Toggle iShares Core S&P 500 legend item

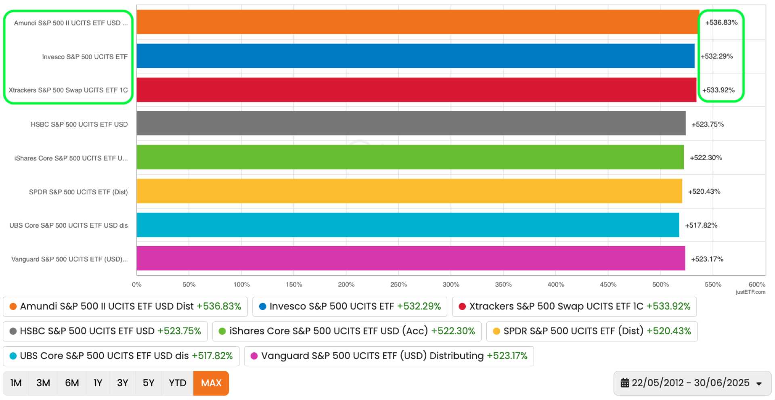pos(347,331)
